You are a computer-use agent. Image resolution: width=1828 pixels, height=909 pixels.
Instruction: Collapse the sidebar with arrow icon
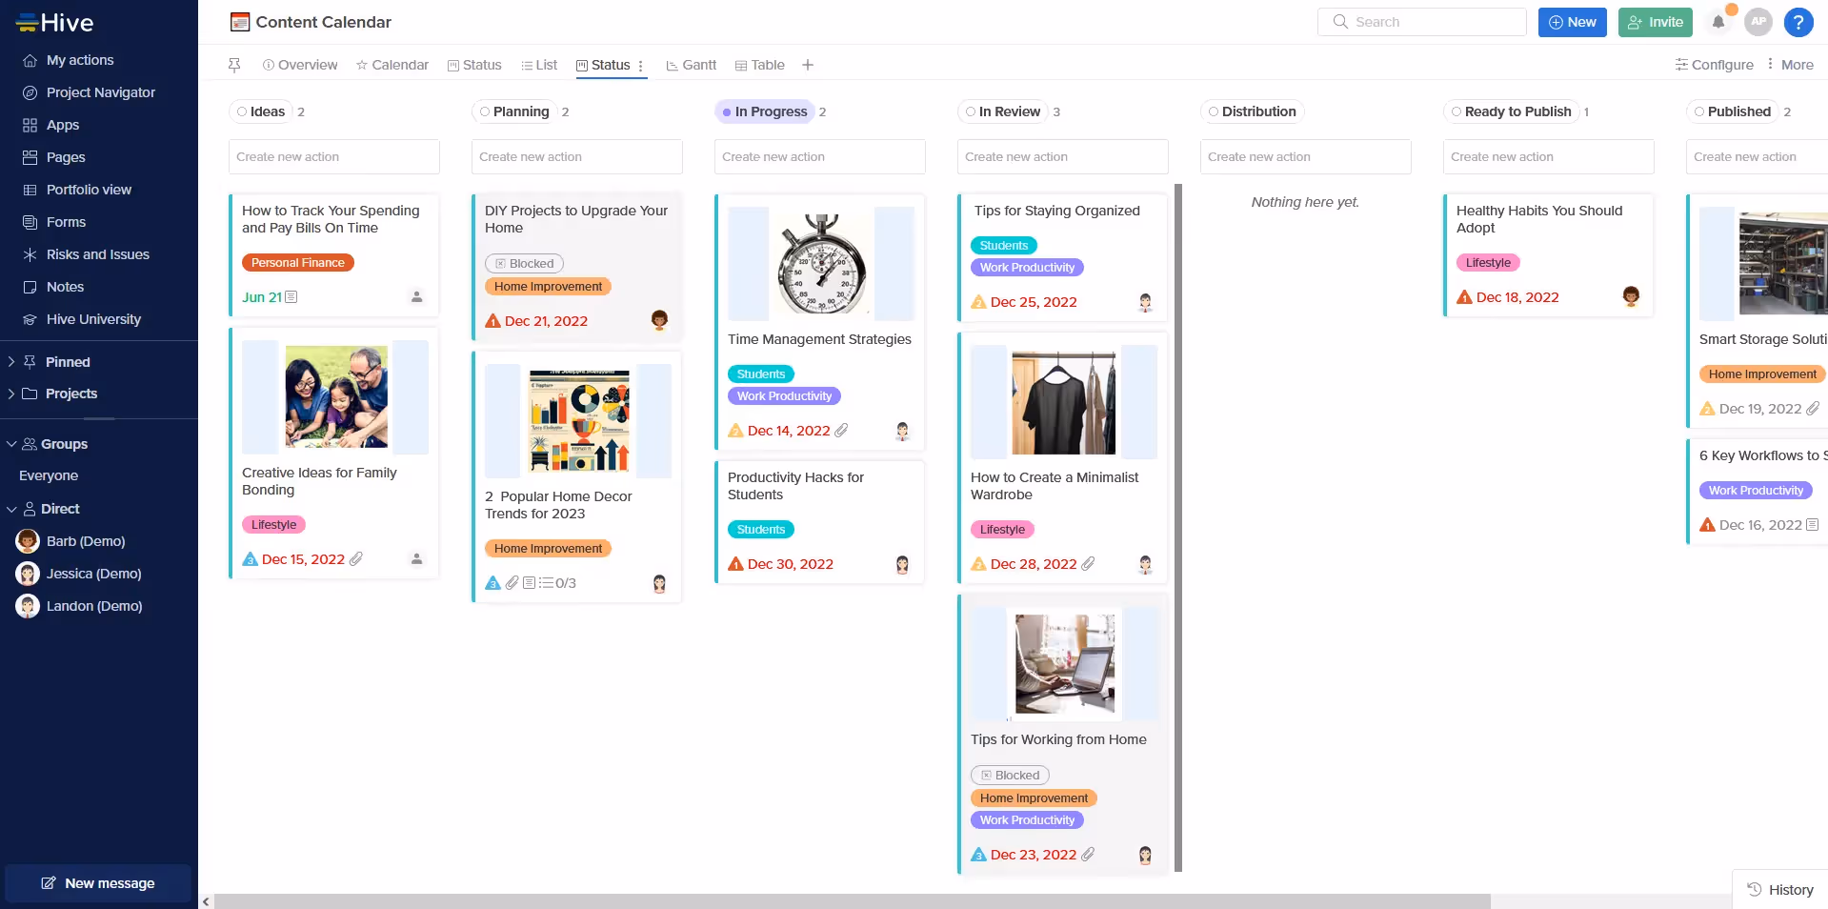[206, 901]
